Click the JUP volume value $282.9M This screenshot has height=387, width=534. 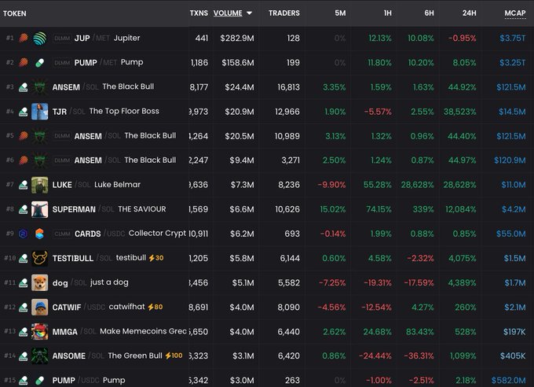(237, 39)
